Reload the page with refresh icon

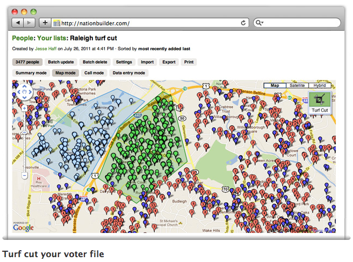click(244, 23)
